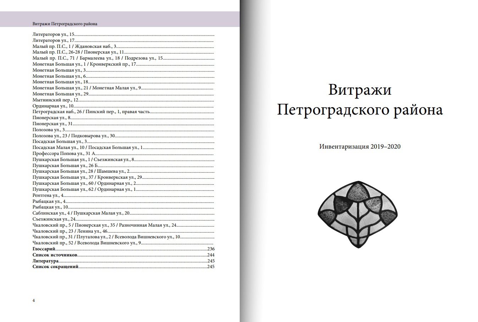Screen dimensions: 478x322
Task: Select the Литераторов ул., 15 entry
Action: pyautogui.click(x=53, y=35)
